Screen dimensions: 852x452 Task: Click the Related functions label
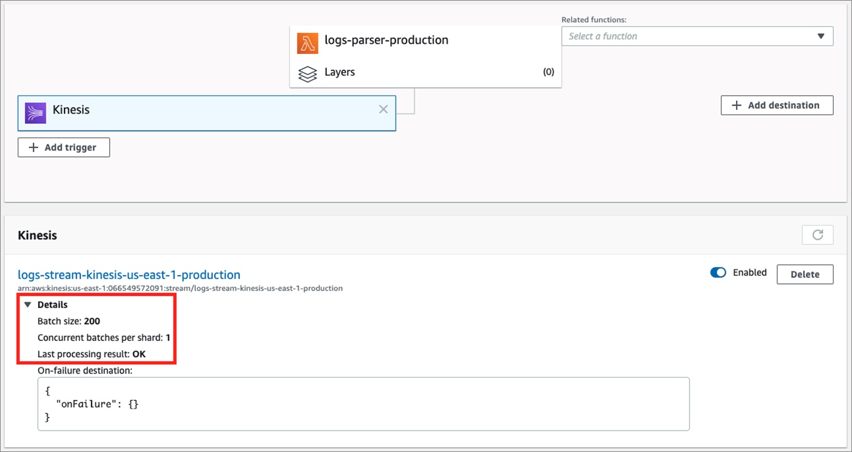[594, 20]
